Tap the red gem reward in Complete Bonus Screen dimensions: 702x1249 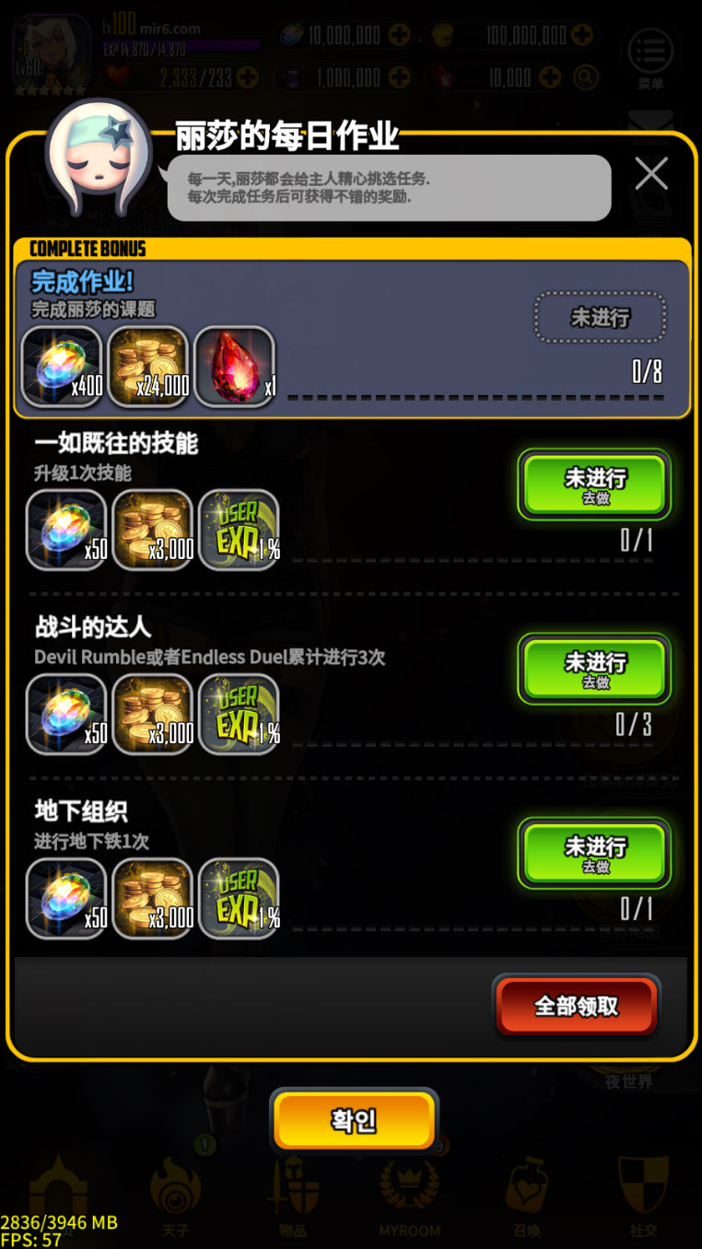tap(235, 367)
